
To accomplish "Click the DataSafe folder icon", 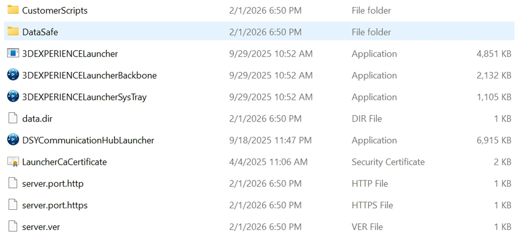I will (x=13, y=32).
